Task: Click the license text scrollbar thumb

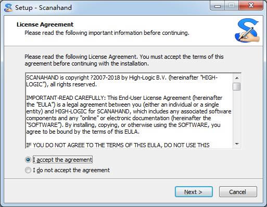Action: (237, 86)
